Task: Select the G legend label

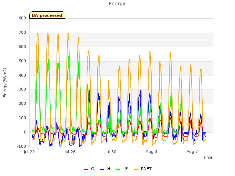Action: 93,169
